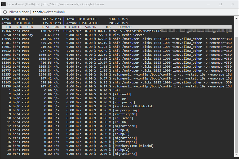Image resolution: width=239 pixels, height=159 pixels.
Task: Minimize the Chrome window
Action: [208, 4]
